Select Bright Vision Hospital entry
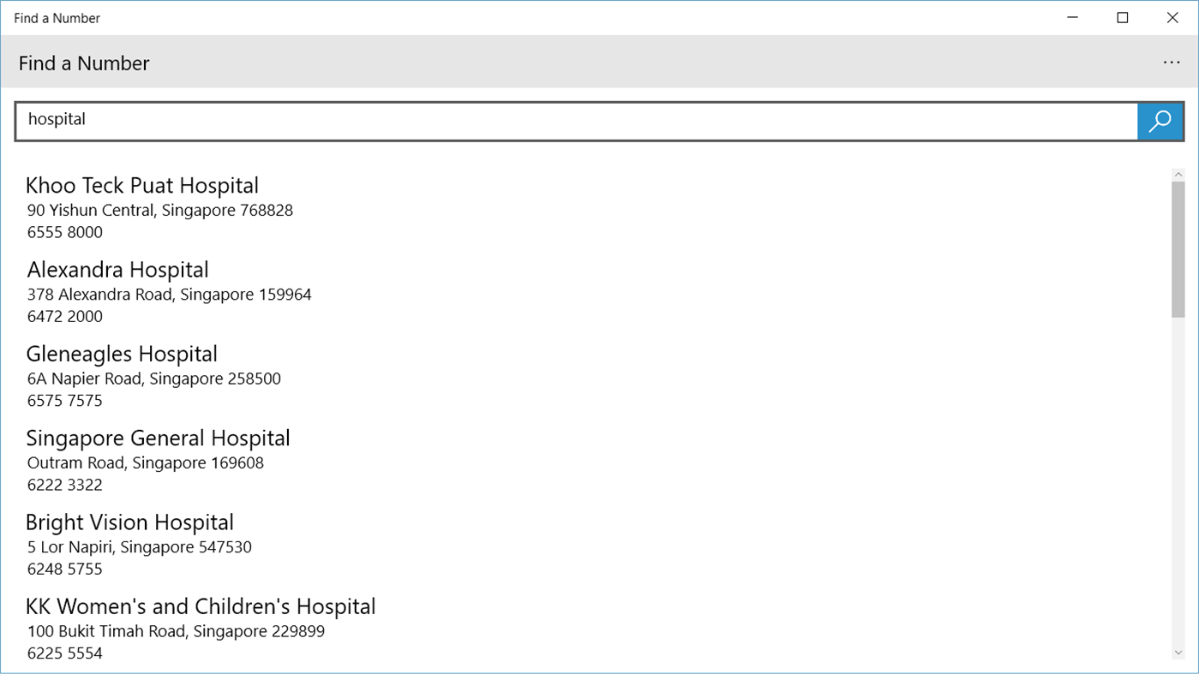Image resolution: width=1199 pixels, height=674 pixels. 129,522
